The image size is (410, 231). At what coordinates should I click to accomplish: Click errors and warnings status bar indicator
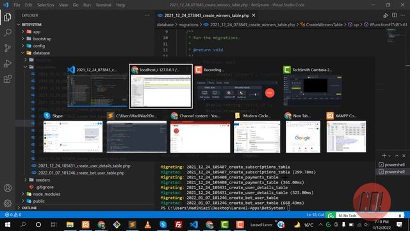pyautogui.click(x=13, y=215)
